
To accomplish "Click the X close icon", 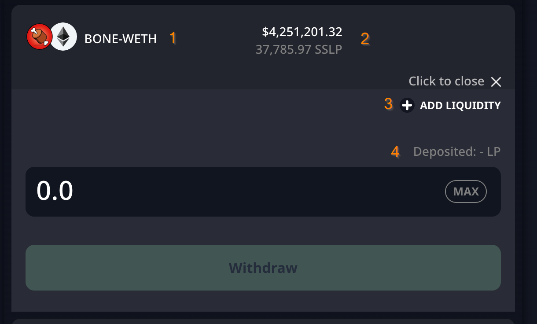I will point(496,82).
